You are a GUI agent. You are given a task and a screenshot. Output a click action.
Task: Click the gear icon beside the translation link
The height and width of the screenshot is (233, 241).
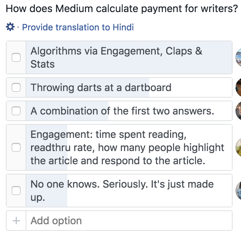point(10,27)
